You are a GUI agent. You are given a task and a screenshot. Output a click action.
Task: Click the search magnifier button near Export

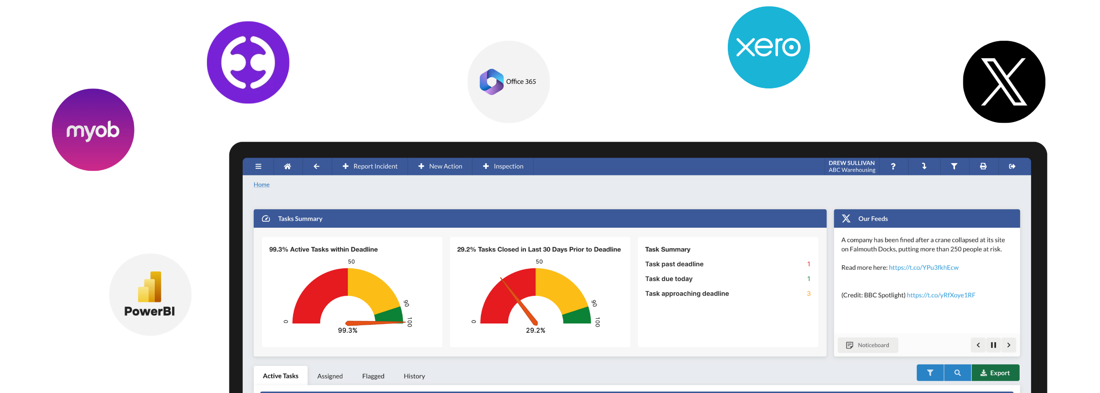tap(957, 373)
